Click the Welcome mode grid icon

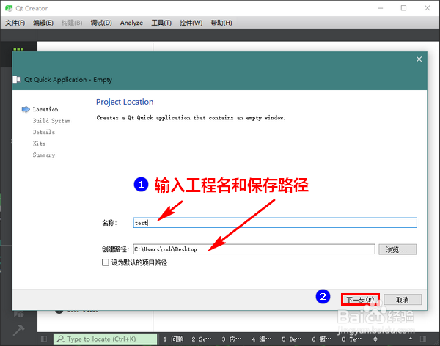pyautogui.click(x=18, y=49)
